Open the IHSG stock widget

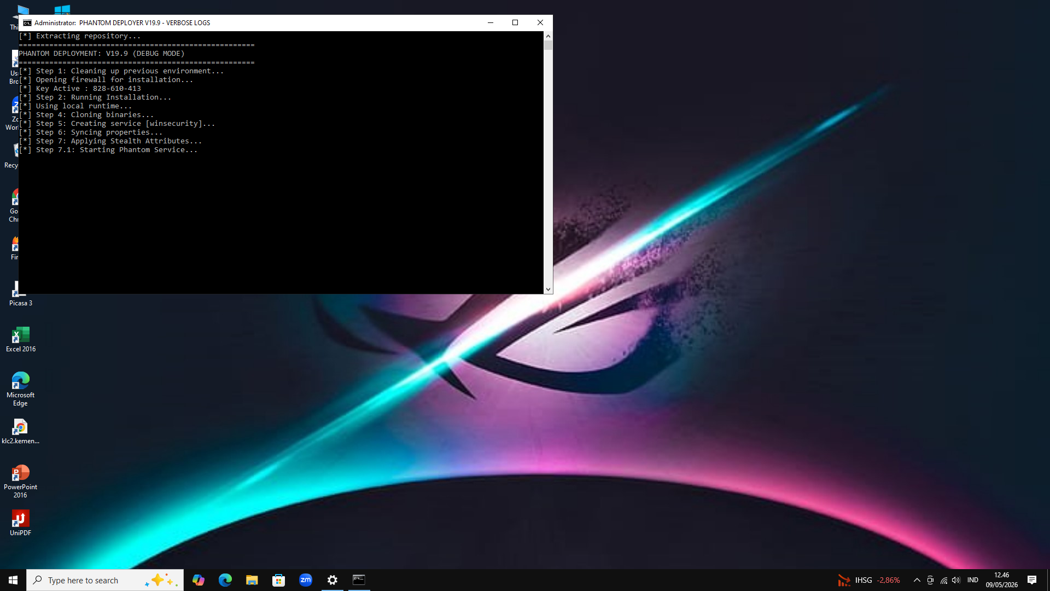pyautogui.click(x=869, y=580)
